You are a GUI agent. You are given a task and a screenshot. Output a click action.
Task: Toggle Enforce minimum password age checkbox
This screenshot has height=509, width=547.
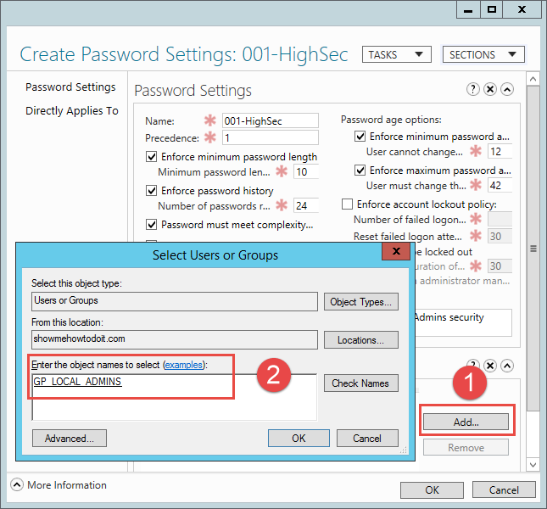(x=360, y=136)
